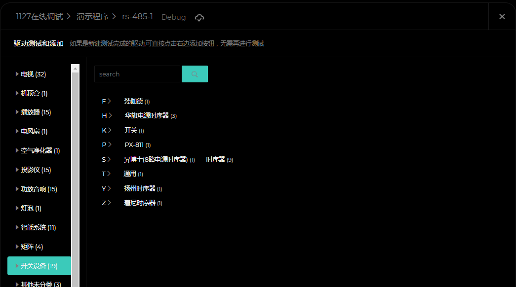
Task: Open the 华旗电源时序器 brand entry
Action: (147, 116)
